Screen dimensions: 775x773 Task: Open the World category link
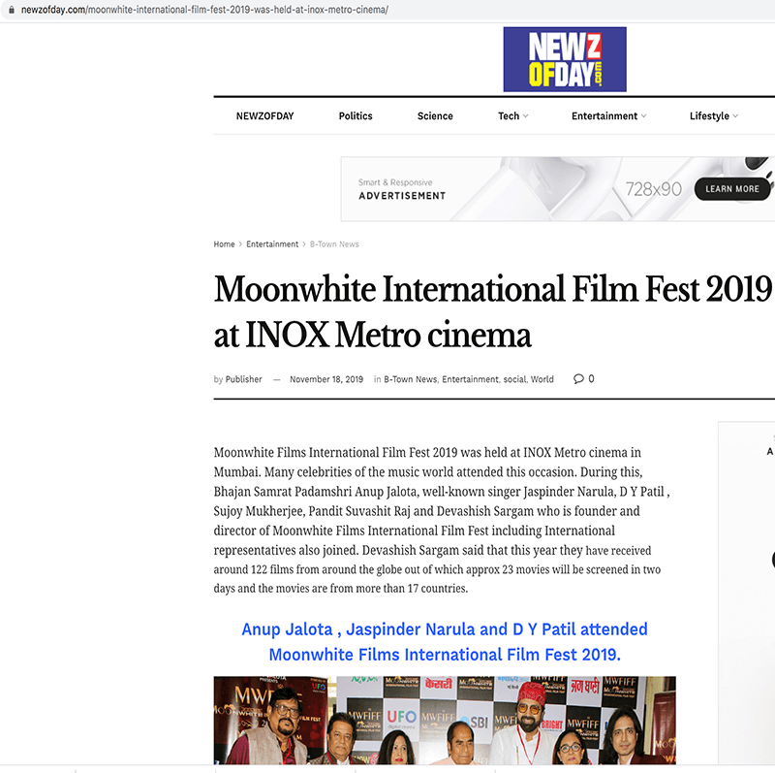542,379
